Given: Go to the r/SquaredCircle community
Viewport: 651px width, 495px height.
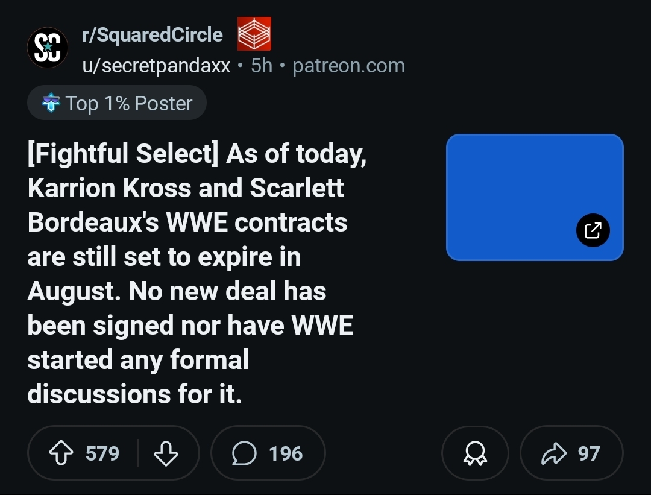Looking at the screenshot, I should (153, 35).
